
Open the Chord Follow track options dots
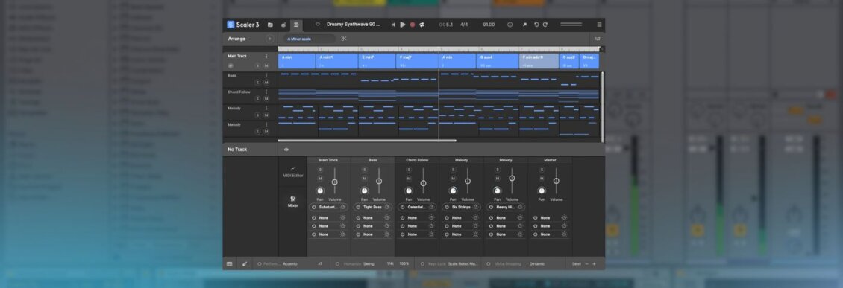(x=266, y=92)
